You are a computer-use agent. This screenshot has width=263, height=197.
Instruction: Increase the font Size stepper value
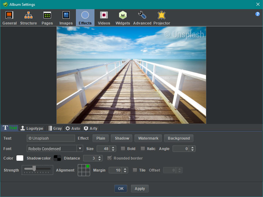113,147
